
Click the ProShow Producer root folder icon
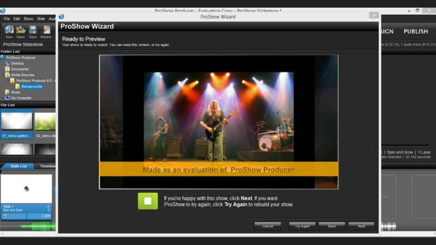(3, 58)
